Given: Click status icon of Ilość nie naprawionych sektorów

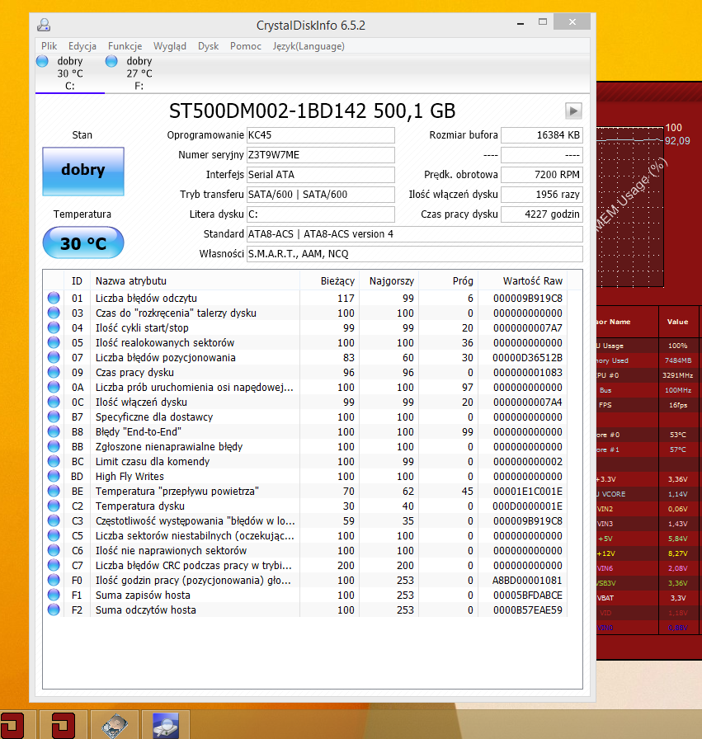Looking at the screenshot, I should click(x=54, y=550).
